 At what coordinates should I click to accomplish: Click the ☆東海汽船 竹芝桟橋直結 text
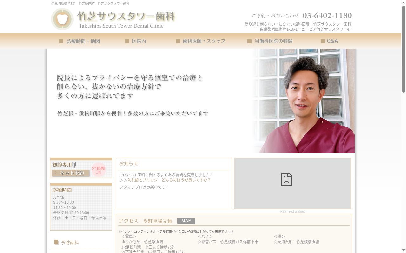pos(296,242)
